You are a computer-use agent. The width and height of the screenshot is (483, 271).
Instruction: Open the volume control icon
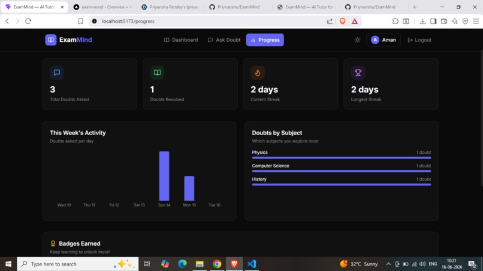point(422,264)
